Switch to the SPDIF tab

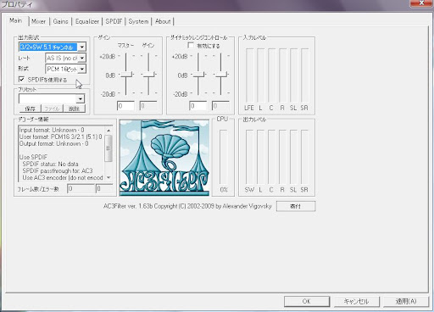coord(114,21)
